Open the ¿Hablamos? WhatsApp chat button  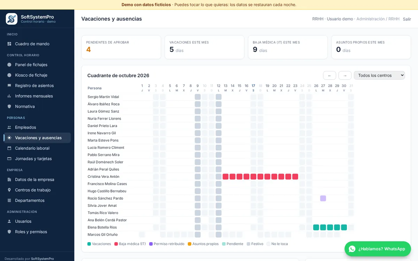pyautogui.click(x=378, y=249)
